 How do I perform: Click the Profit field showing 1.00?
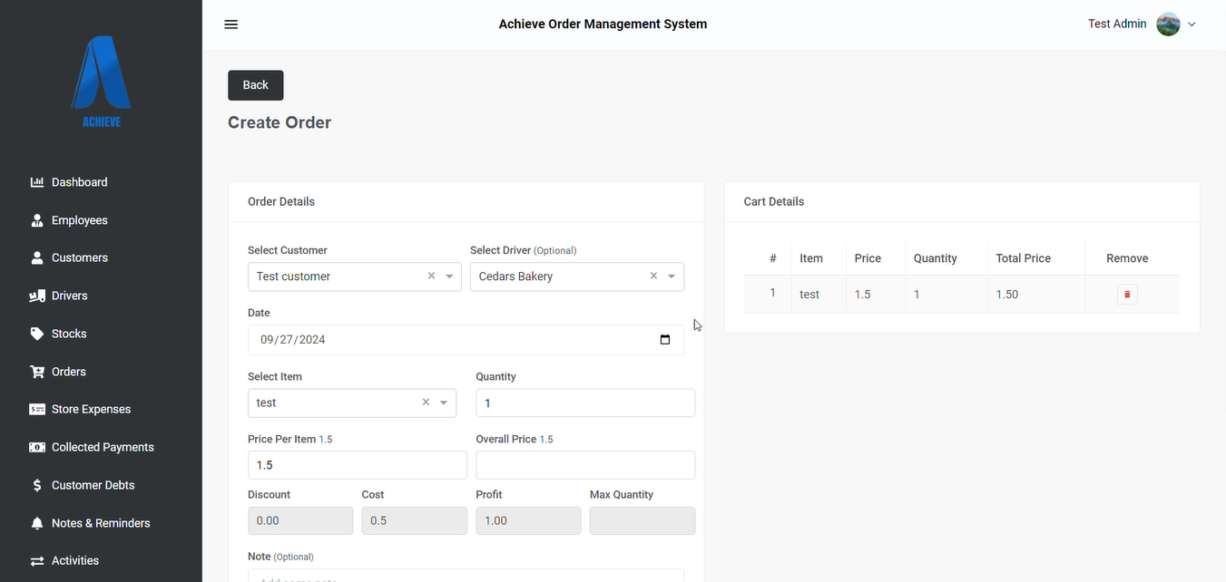[x=528, y=521]
